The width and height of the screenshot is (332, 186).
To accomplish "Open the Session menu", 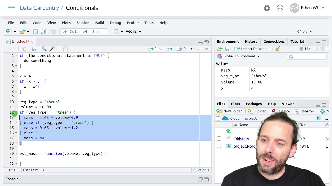I will click(83, 23).
